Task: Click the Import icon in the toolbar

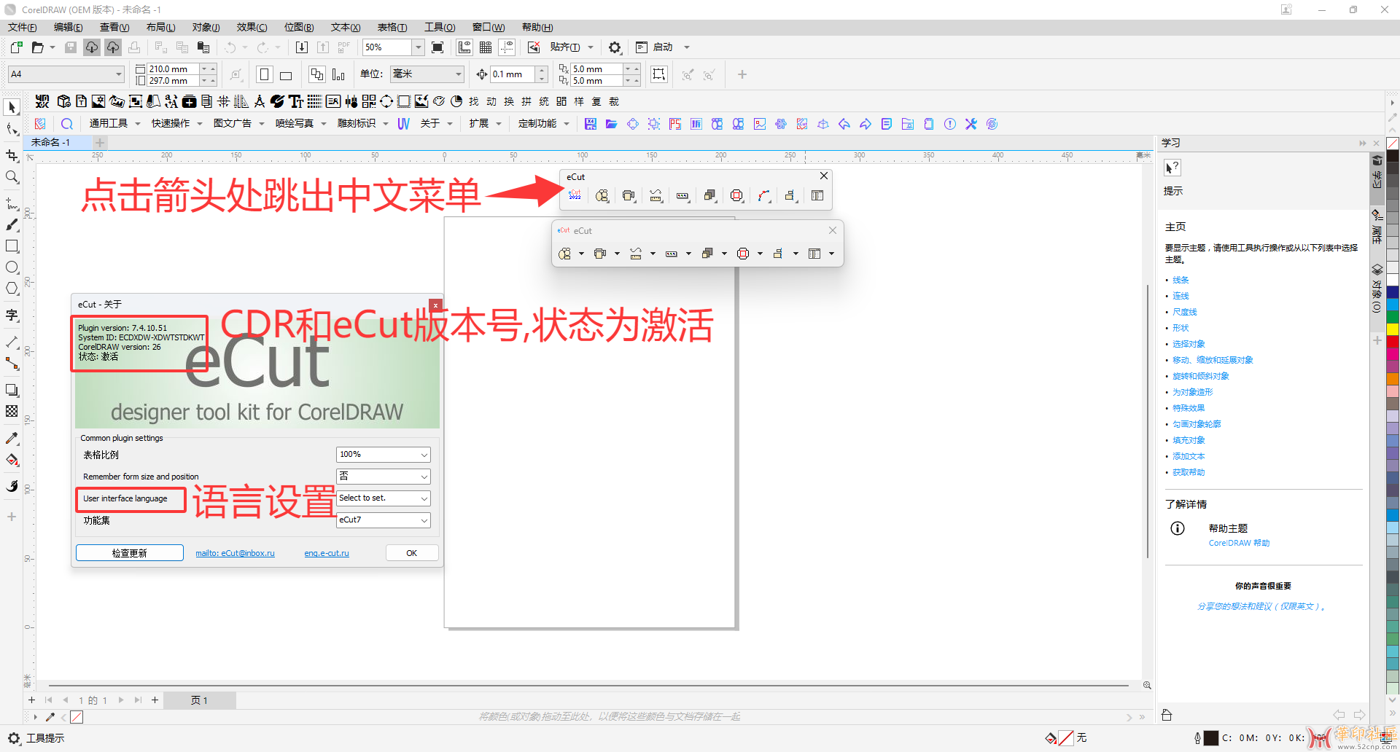Action: (302, 47)
